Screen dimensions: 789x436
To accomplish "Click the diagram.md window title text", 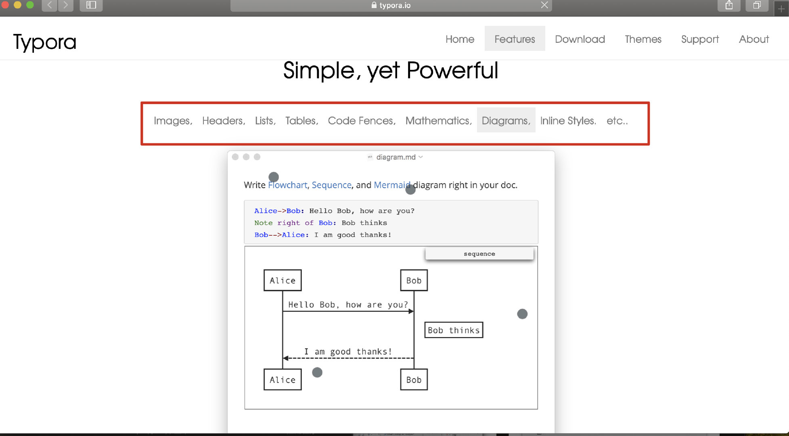I will [396, 157].
